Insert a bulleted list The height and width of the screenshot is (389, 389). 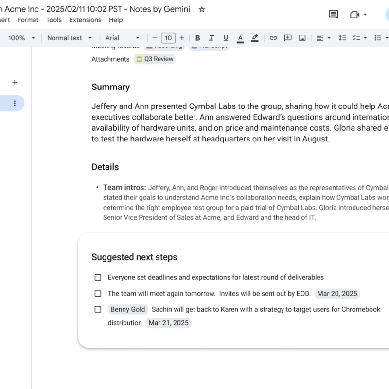tap(378, 38)
